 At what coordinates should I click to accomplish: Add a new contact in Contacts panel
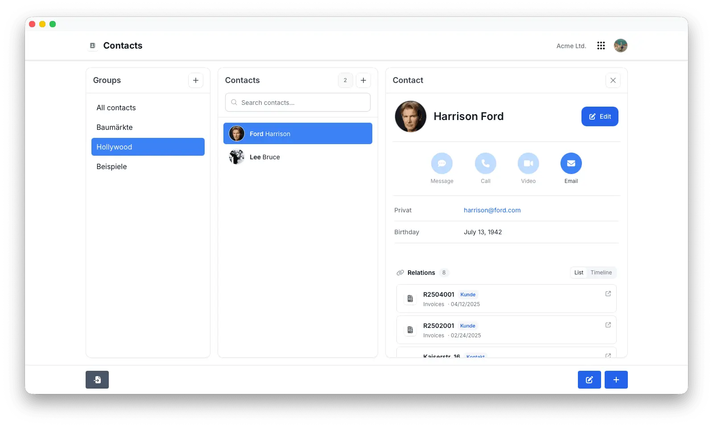click(x=363, y=80)
